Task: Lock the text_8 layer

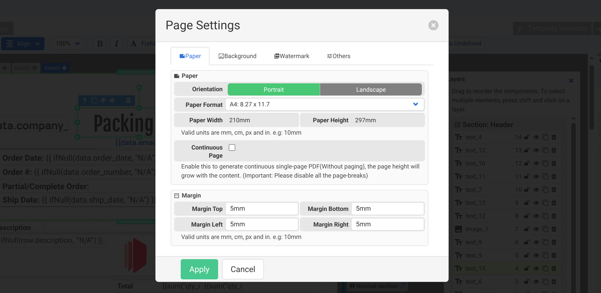Action: tap(527, 282)
